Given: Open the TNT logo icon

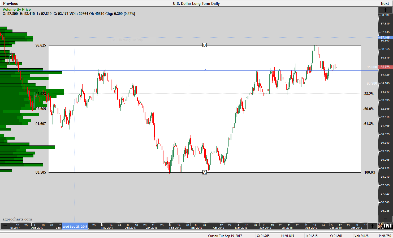Looking at the screenshot, I should (x=385, y=226).
